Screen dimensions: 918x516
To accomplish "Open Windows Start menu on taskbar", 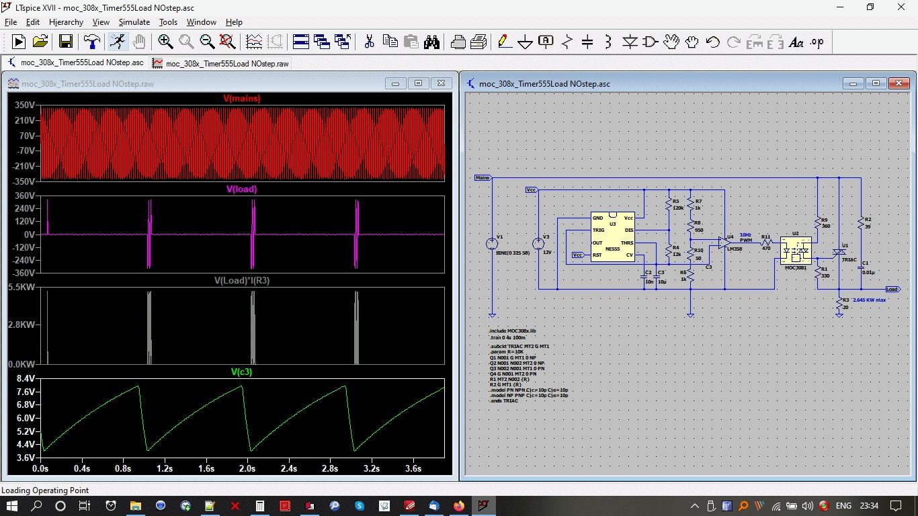I will click(x=13, y=505).
